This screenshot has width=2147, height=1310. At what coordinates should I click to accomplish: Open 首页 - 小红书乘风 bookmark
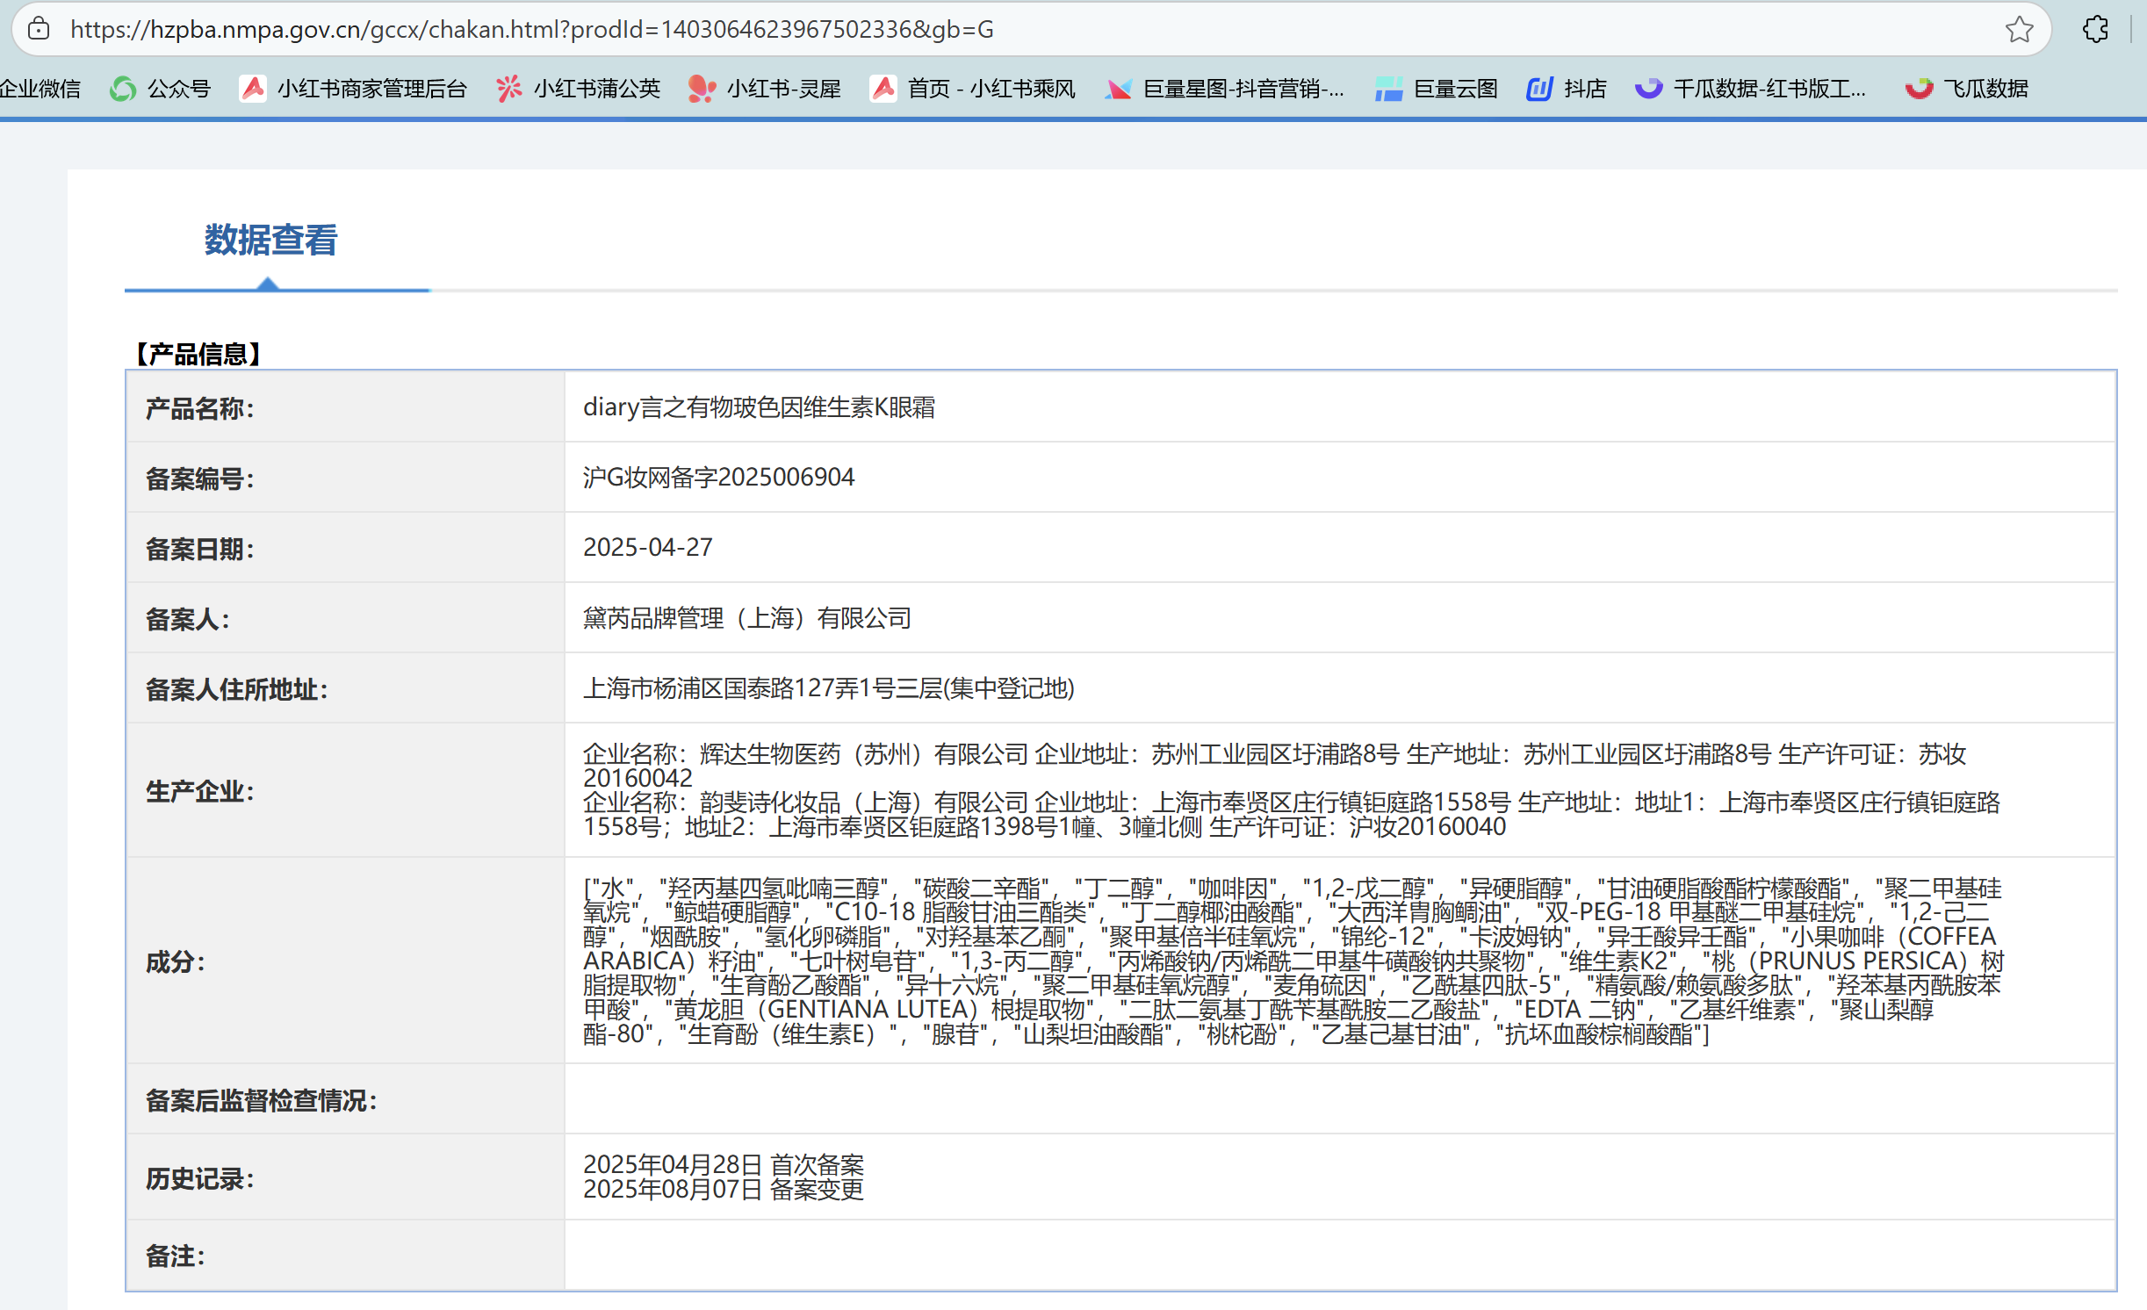(973, 89)
